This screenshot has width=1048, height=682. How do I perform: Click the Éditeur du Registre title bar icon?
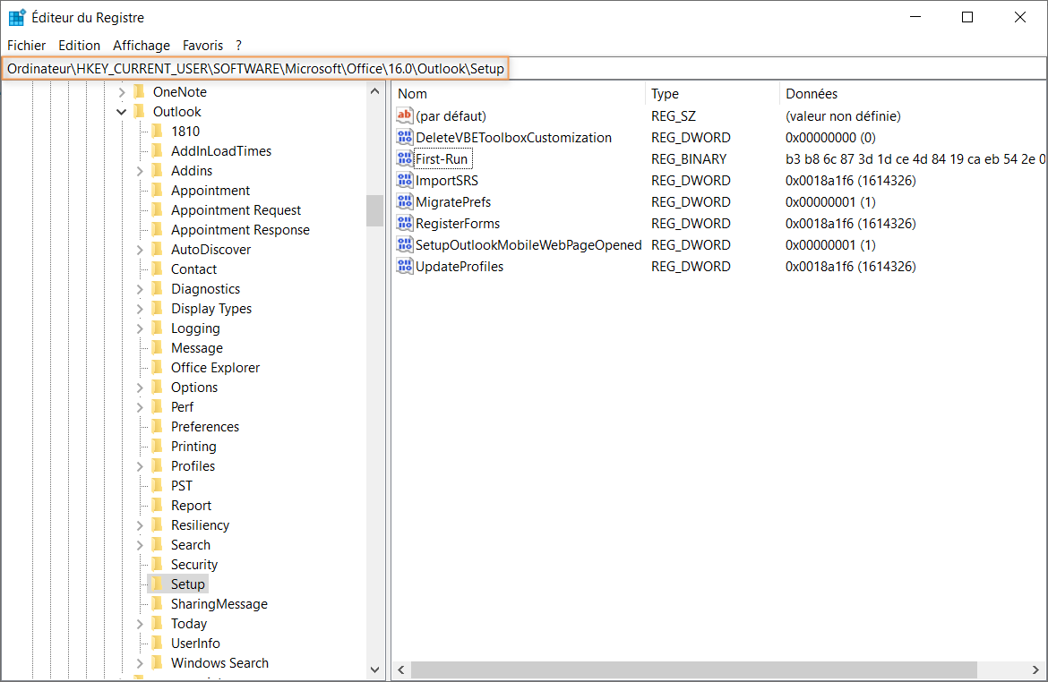[x=17, y=17]
